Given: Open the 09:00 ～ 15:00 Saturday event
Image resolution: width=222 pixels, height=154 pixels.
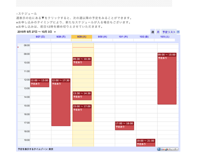Looking at the screenshot, I should (167, 79).
